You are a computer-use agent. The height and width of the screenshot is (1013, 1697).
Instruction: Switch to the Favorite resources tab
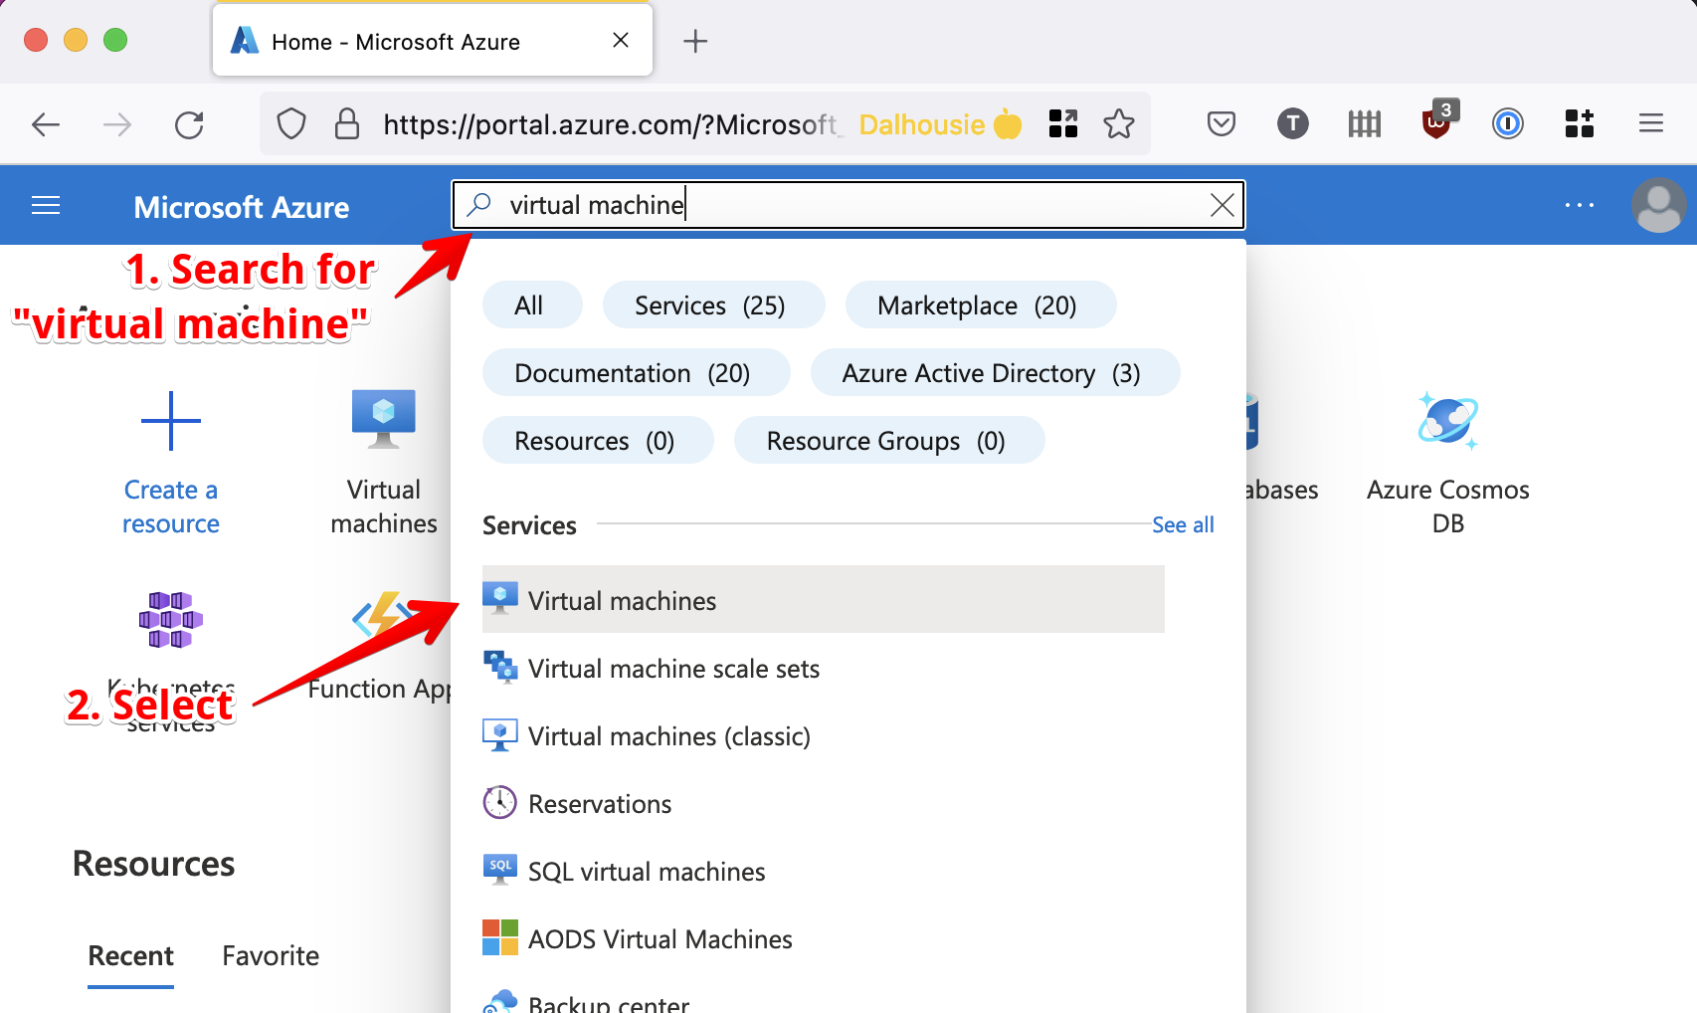[x=271, y=956]
